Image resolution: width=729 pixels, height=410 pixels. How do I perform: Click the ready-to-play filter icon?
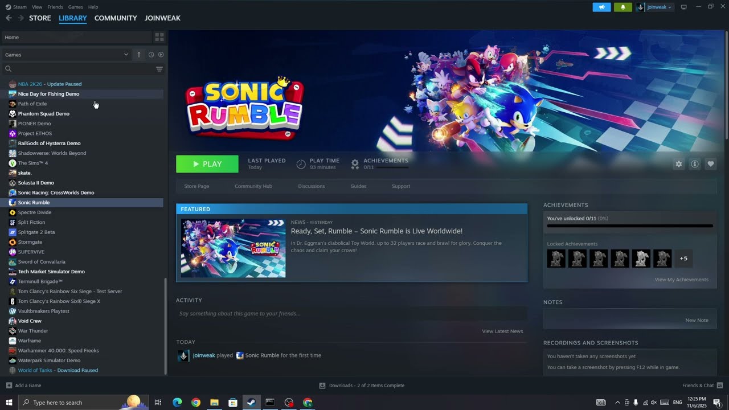(x=161, y=55)
